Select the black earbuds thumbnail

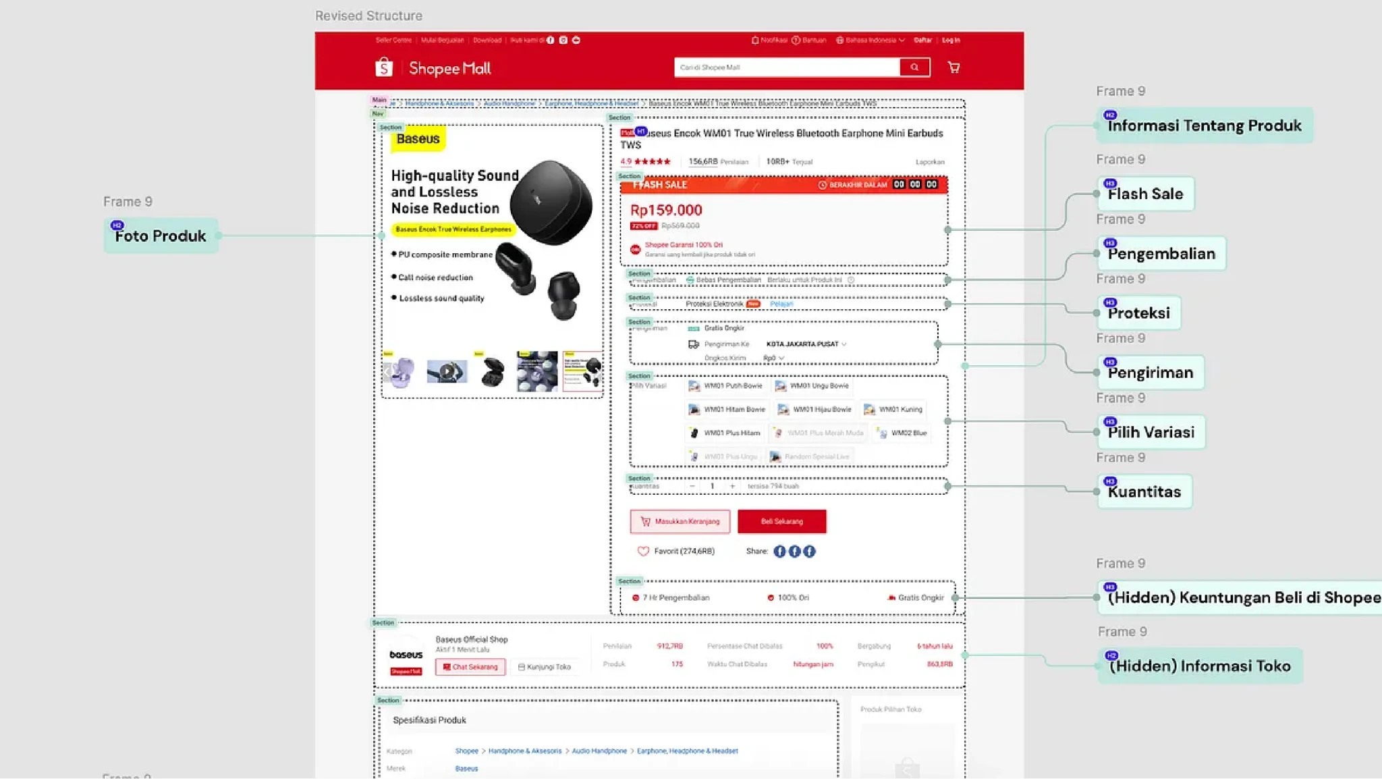pyautogui.click(x=492, y=371)
